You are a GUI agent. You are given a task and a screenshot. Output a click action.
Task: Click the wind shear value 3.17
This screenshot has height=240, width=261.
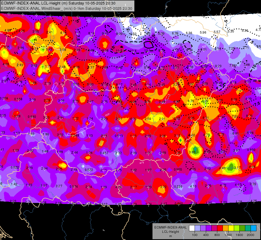point(237,167)
